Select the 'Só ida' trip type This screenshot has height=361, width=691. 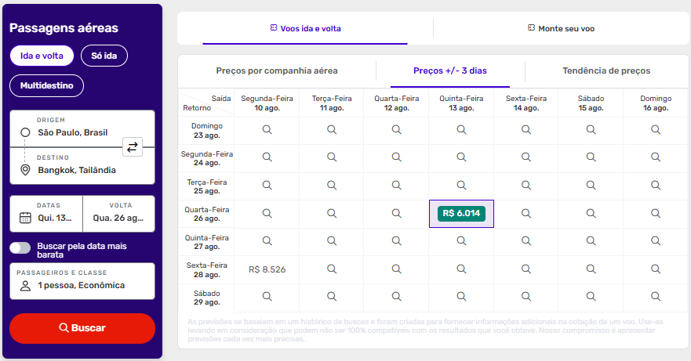tap(104, 56)
